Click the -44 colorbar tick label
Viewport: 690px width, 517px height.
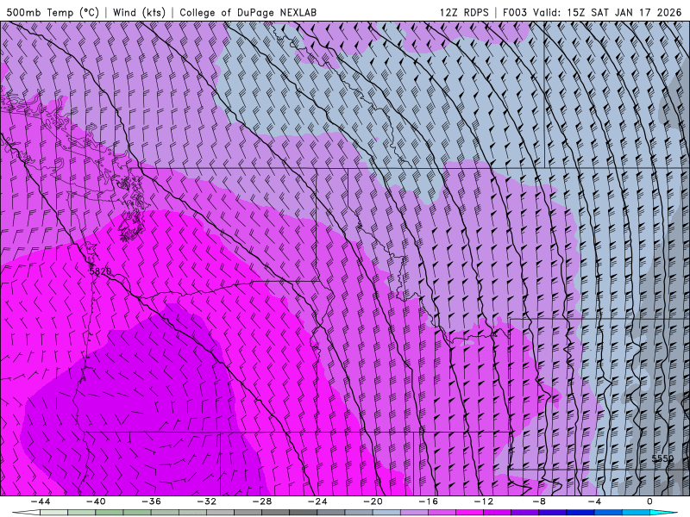(41, 501)
